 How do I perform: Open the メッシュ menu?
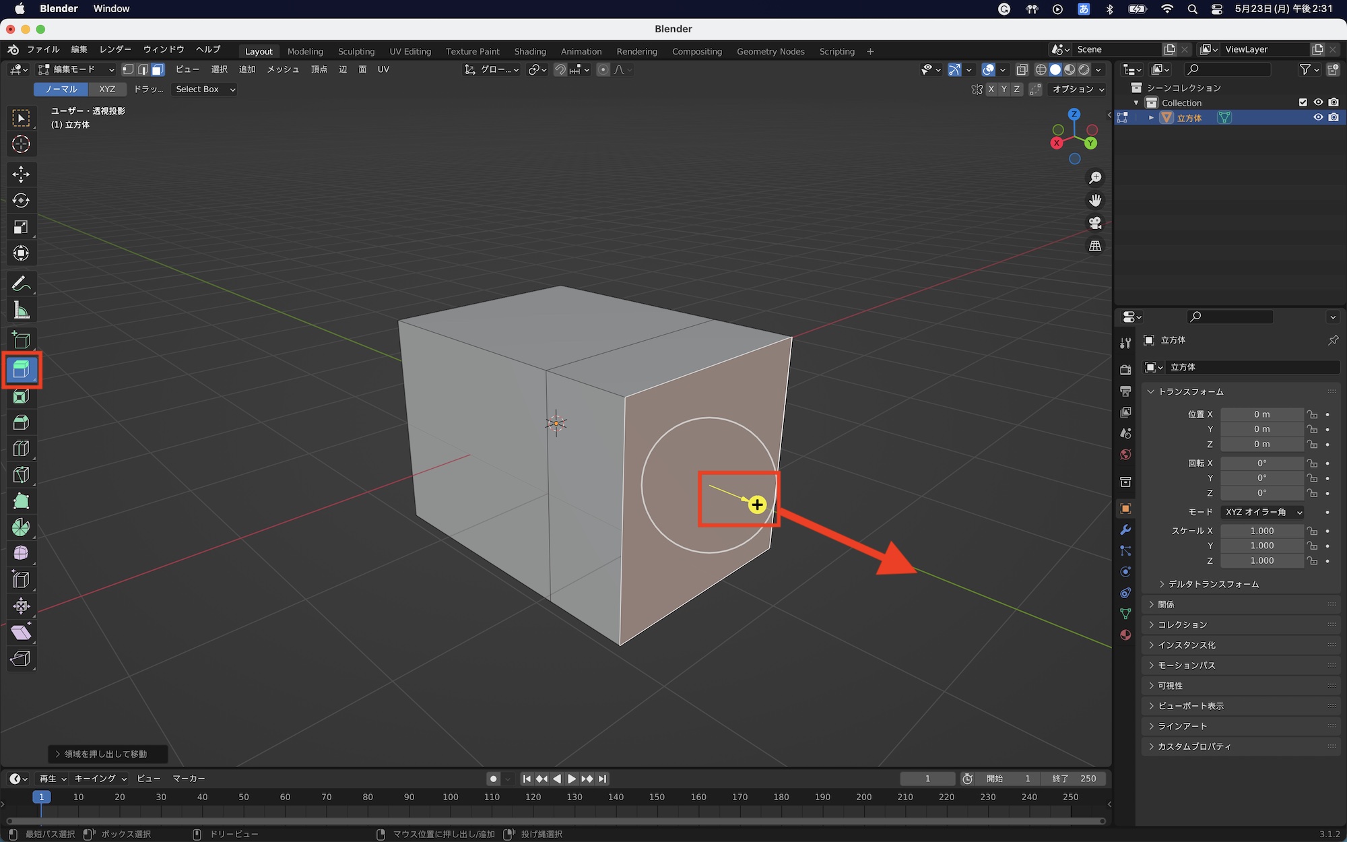282,69
